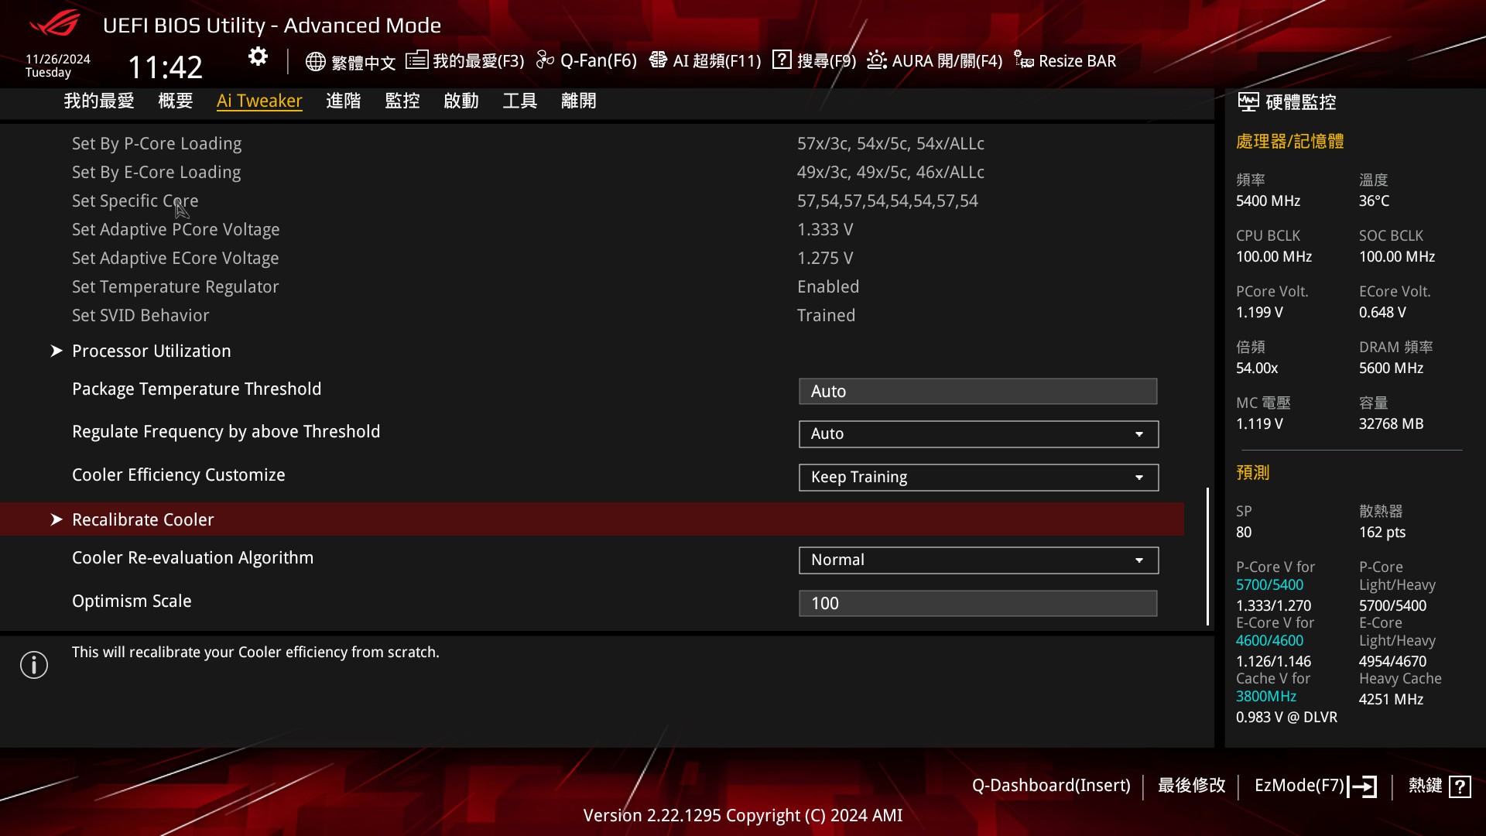Open Regulate Frequency by above Threshold dropdown

[978, 434]
